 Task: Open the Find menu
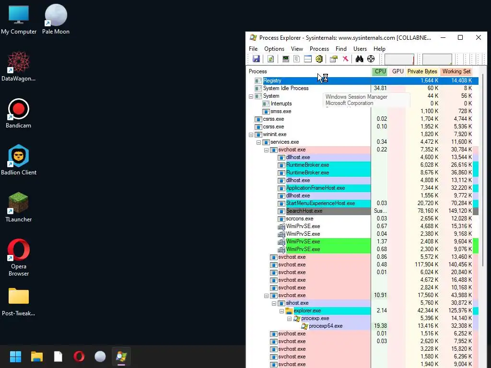[x=341, y=49]
